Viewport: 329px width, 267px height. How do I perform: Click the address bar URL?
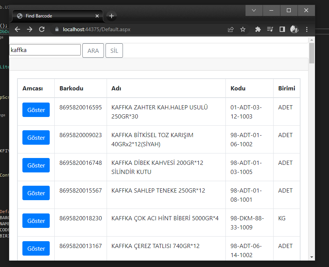96,29
